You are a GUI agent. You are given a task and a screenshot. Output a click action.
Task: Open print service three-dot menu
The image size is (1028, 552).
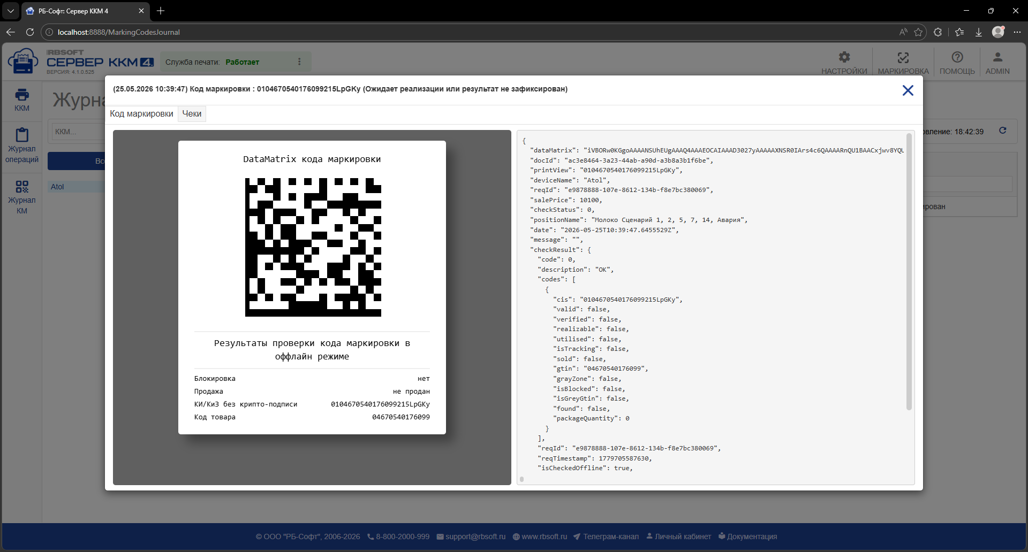(299, 62)
